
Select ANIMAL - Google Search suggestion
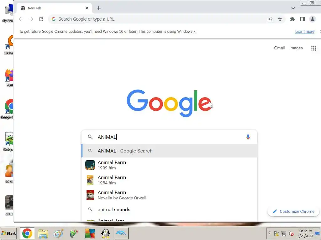coord(170,151)
